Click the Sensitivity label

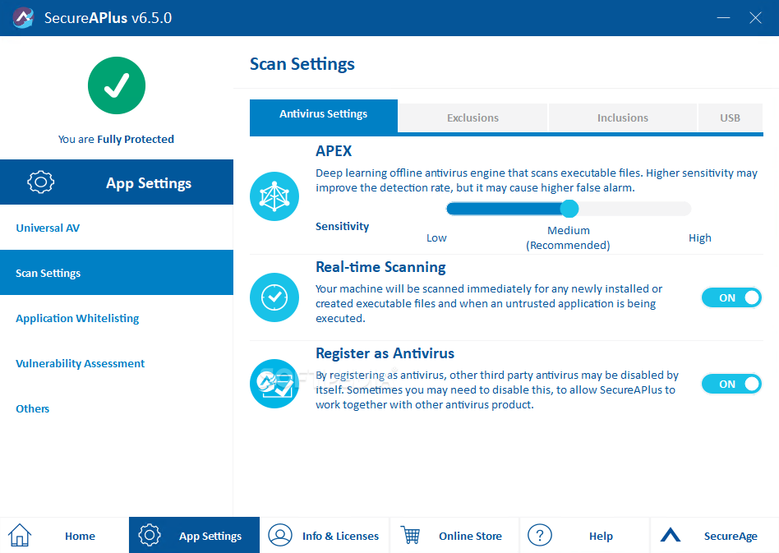[x=343, y=227]
